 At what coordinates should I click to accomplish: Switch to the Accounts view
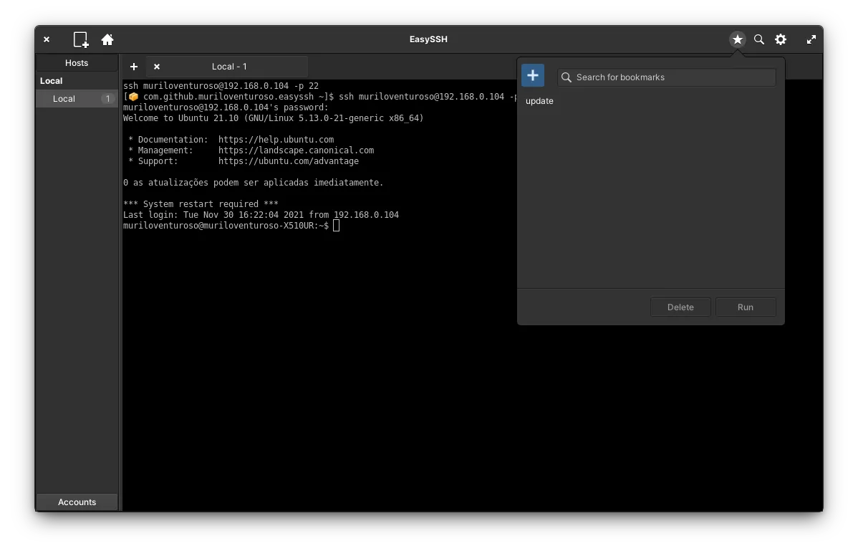77,502
